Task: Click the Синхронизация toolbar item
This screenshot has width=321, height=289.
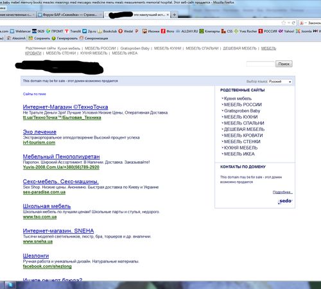Action: [94, 39]
